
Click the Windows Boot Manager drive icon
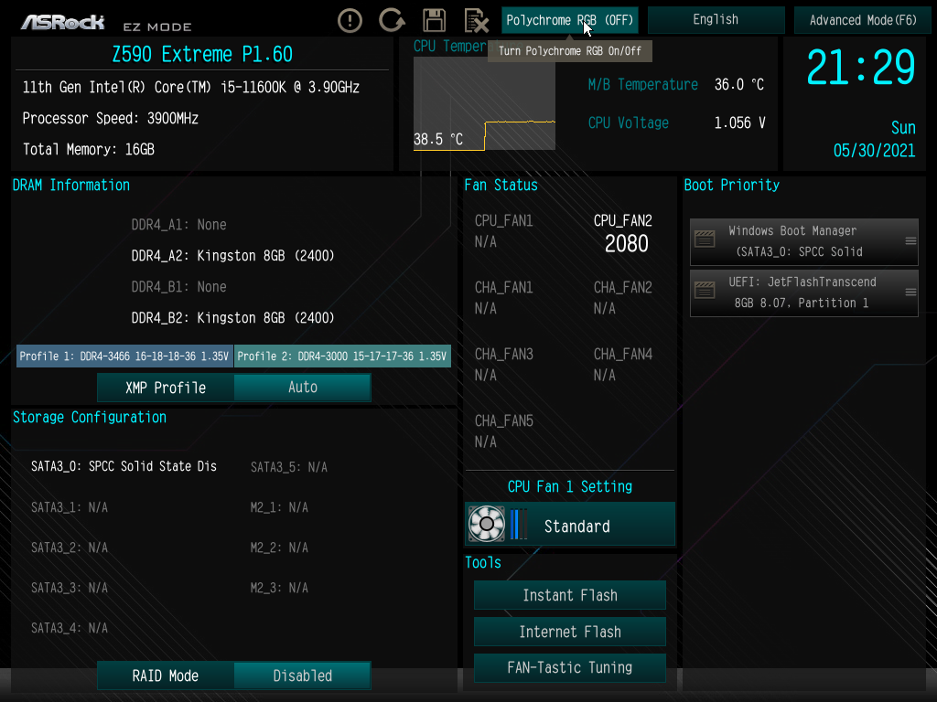[x=705, y=239]
